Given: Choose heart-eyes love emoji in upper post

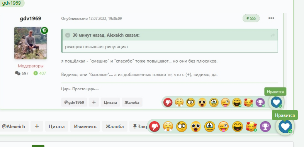Looking at the screenshot, I should [x=248, y=103].
